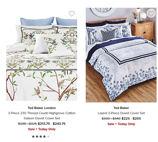Select the third filled rating star
Screen dimensions: 158x142
[x=41, y=137]
